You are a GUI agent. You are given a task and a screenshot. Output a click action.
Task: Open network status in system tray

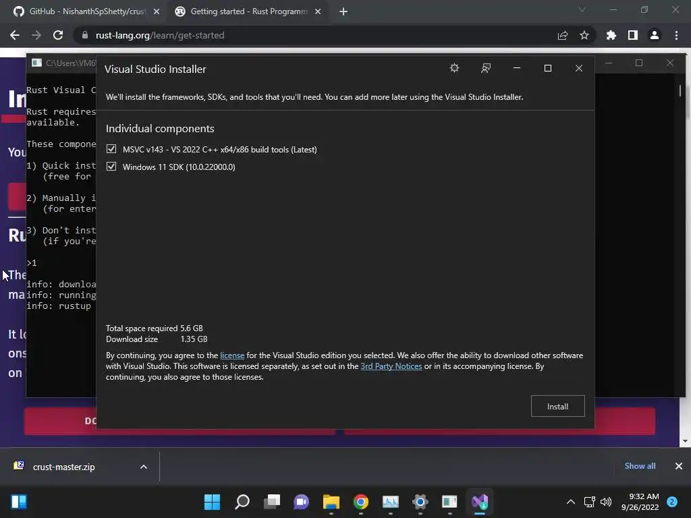pyautogui.click(x=589, y=502)
